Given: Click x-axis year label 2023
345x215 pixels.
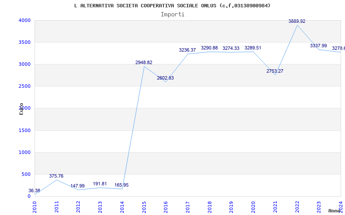Looking at the screenshot, I should pos(319,207).
